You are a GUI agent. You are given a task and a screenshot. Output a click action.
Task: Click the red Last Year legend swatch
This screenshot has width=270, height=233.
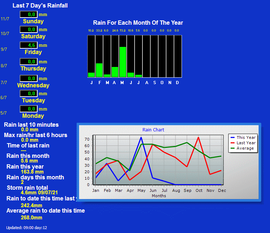[x=233, y=143]
